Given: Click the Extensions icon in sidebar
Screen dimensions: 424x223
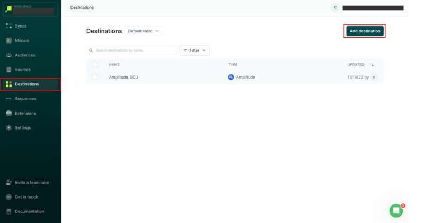Looking at the screenshot, I should click(8, 113).
